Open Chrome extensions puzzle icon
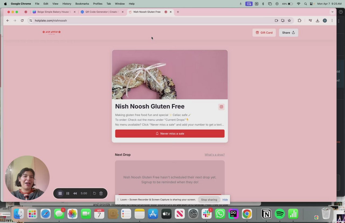This screenshot has width=345, height=223. pyautogui.click(x=299, y=20)
